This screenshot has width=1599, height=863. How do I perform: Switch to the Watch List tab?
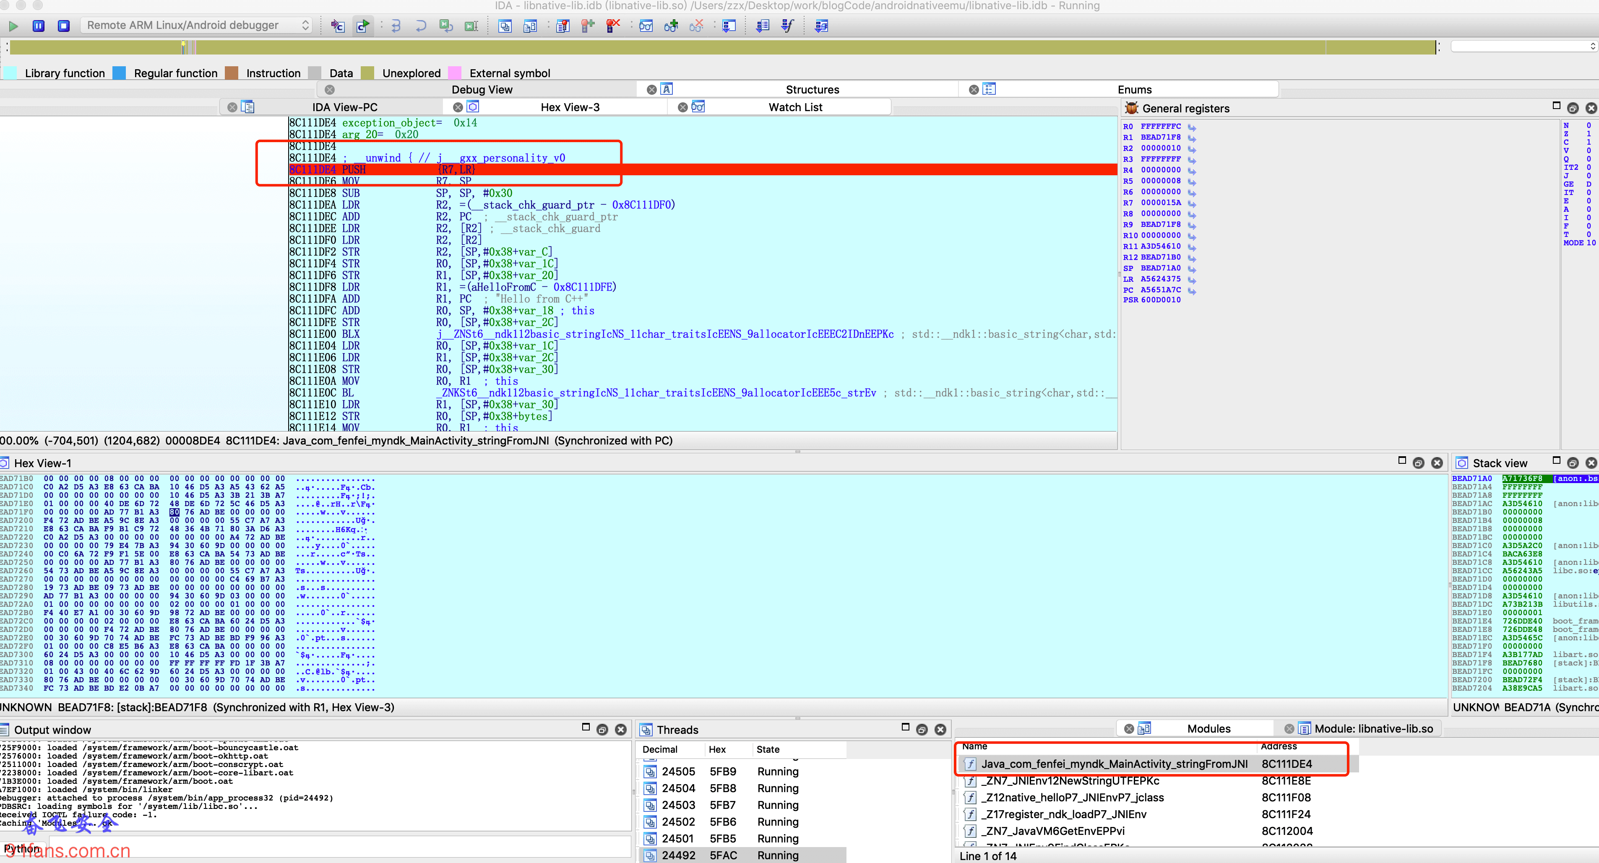(795, 107)
